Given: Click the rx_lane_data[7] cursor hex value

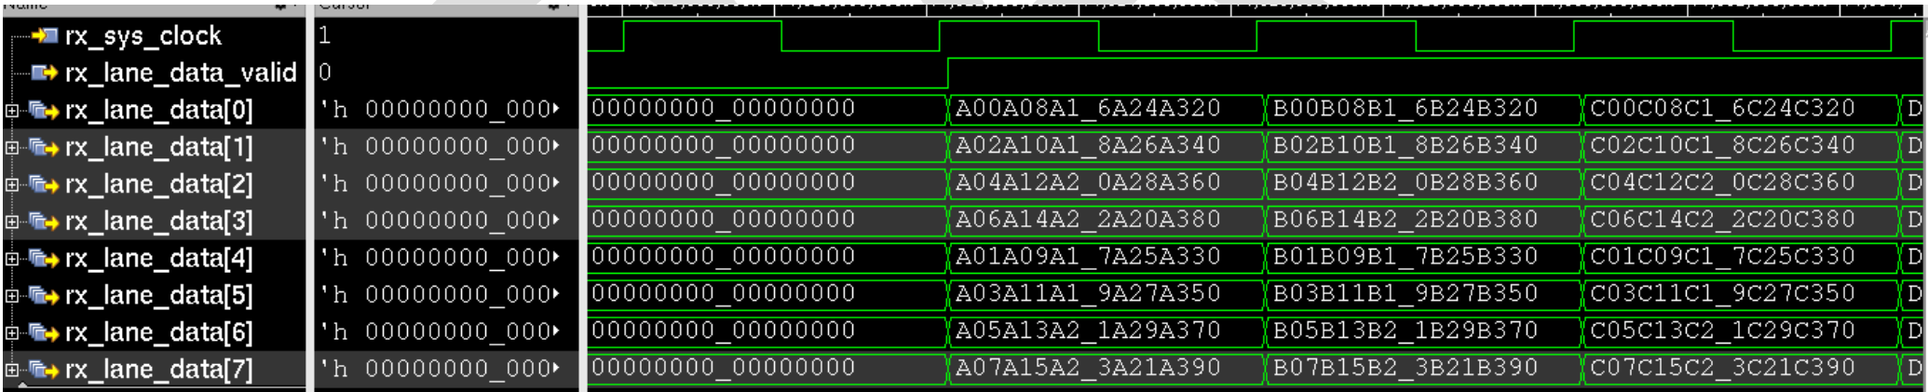Looking at the screenshot, I should (440, 369).
